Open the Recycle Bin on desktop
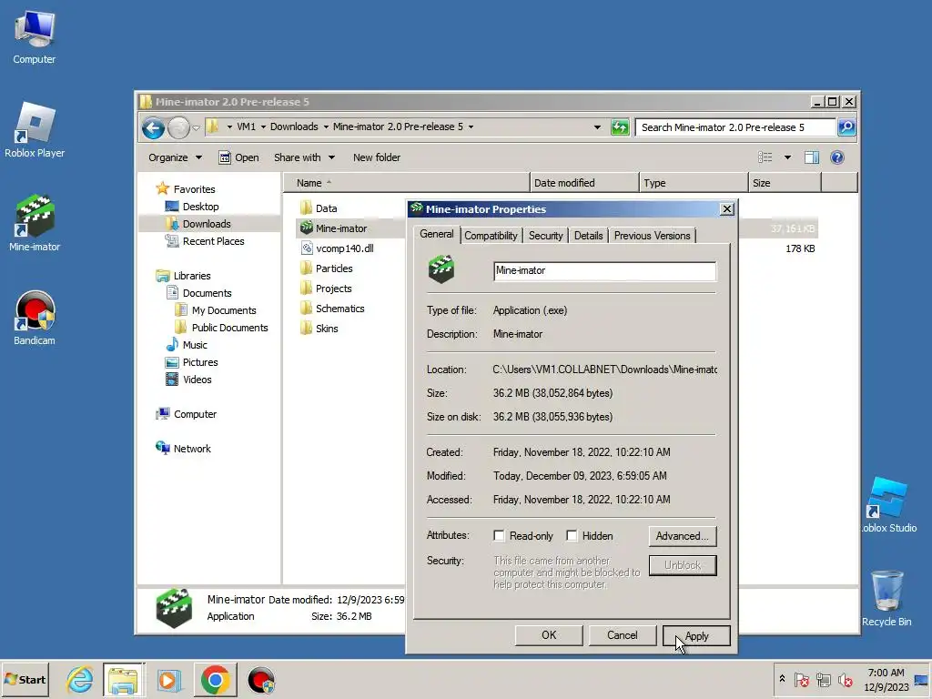The height and width of the screenshot is (699, 932). (886, 598)
